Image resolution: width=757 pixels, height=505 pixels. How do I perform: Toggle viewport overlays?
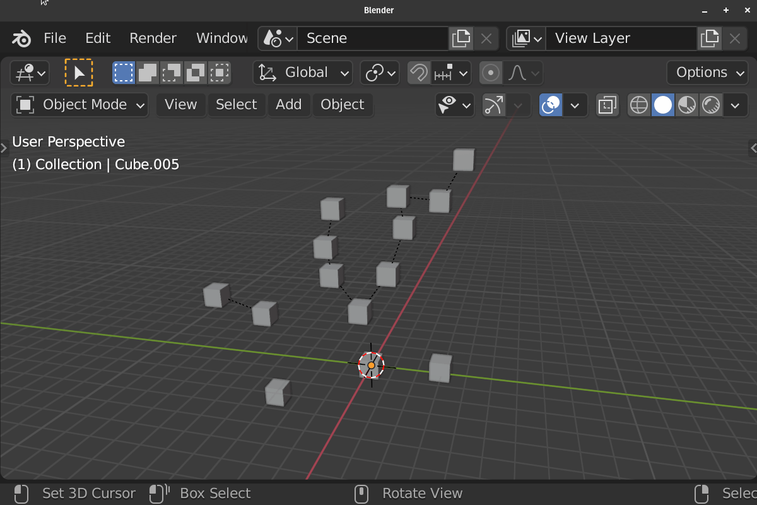[551, 105]
